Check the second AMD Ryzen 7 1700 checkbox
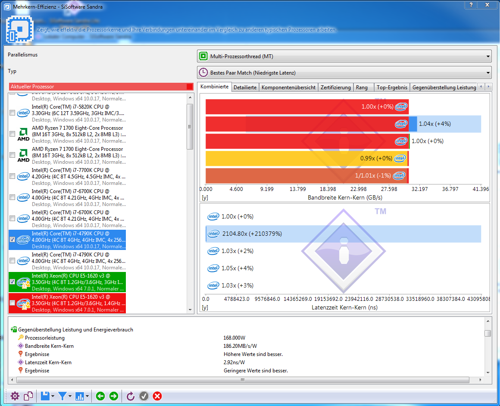 [12, 155]
